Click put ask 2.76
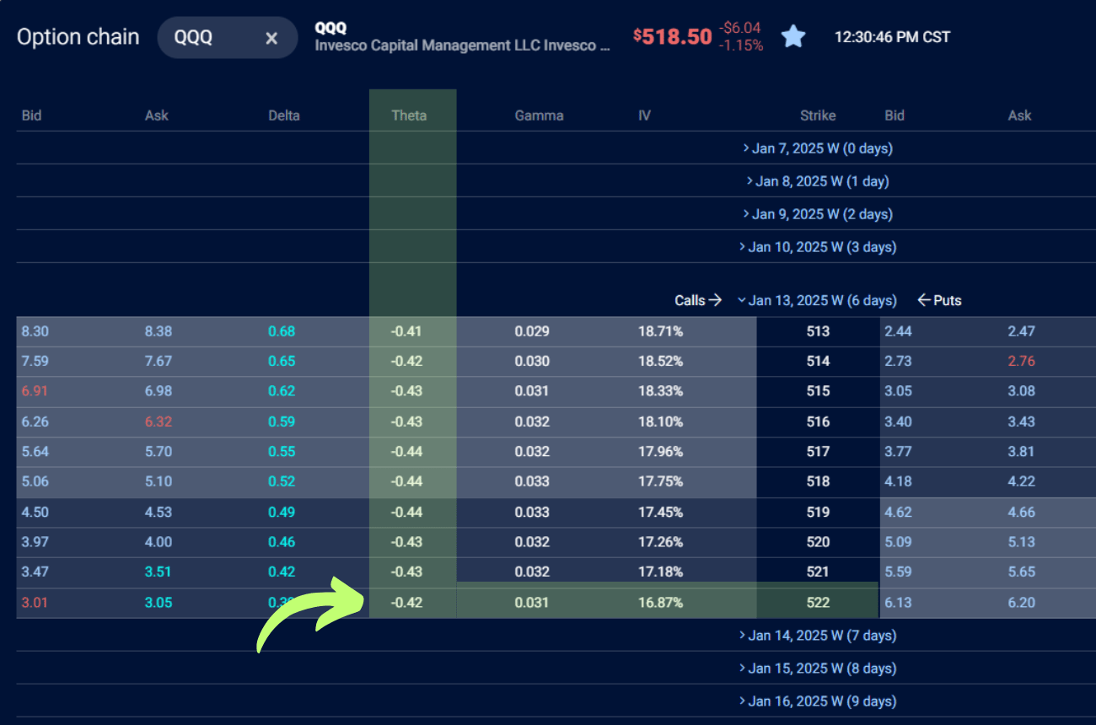The image size is (1096, 725). coord(1021,361)
